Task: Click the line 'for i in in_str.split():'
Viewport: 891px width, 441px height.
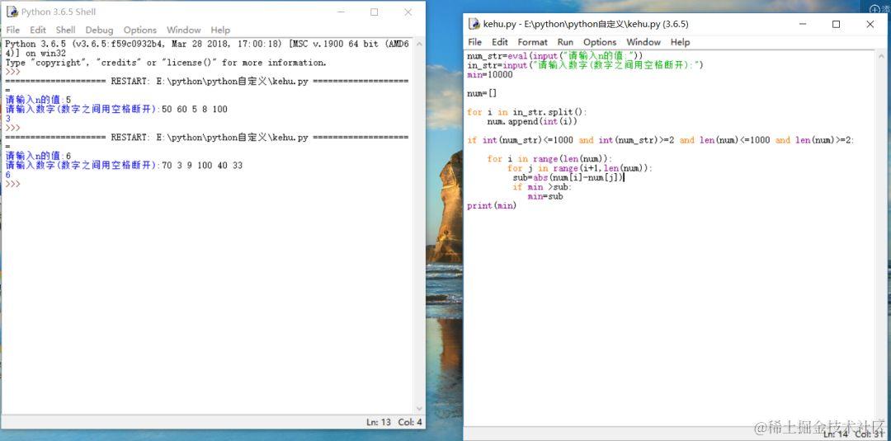Action: coord(526,112)
